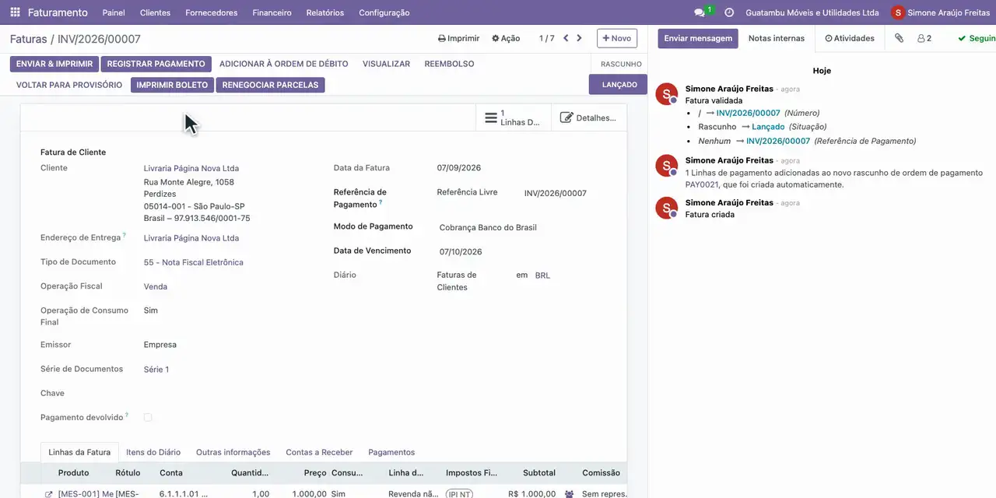The width and height of the screenshot is (996, 498).
Task: Click Voltar para Provisório
Action: [x=69, y=85]
